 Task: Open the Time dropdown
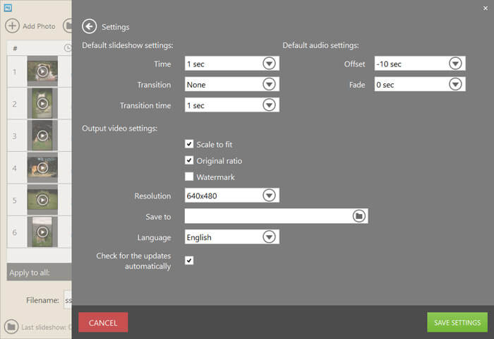click(269, 64)
